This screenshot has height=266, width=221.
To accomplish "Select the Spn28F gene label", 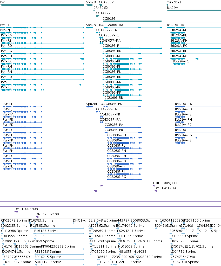I will (92, 2).
